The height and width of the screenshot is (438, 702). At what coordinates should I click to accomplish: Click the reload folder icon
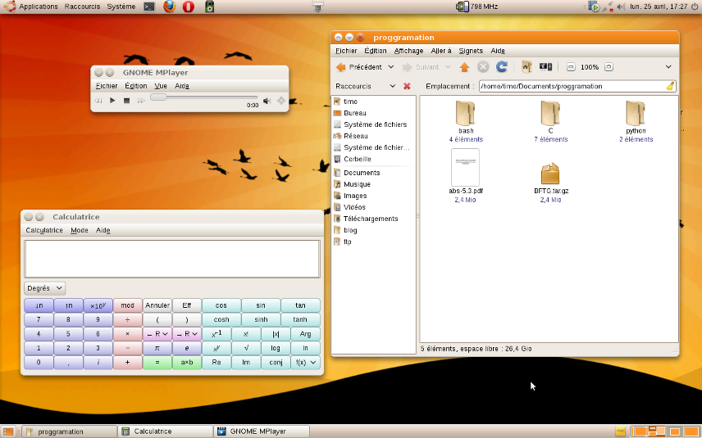(501, 67)
